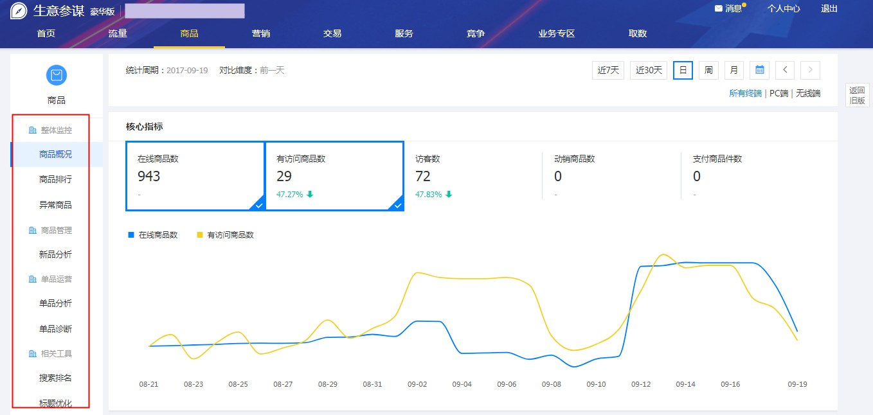Click the 返回旧版 button
The image size is (873, 415).
tap(857, 96)
